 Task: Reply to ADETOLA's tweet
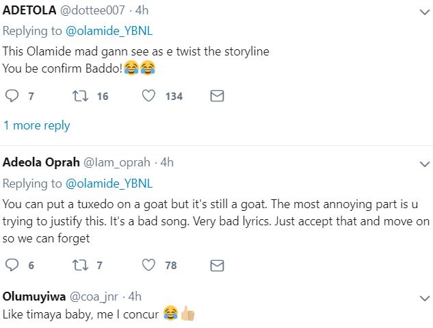(x=12, y=97)
